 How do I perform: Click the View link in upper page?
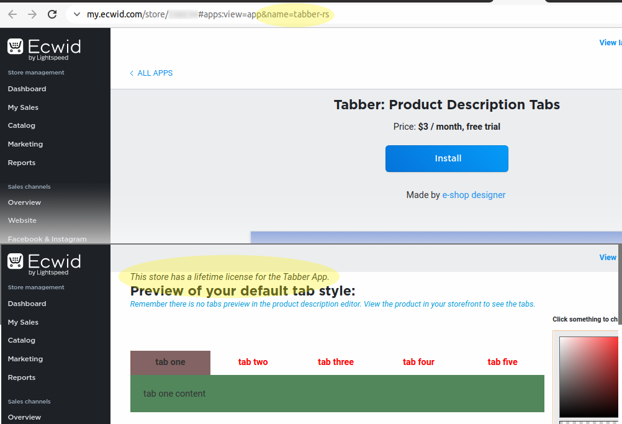pos(610,43)
